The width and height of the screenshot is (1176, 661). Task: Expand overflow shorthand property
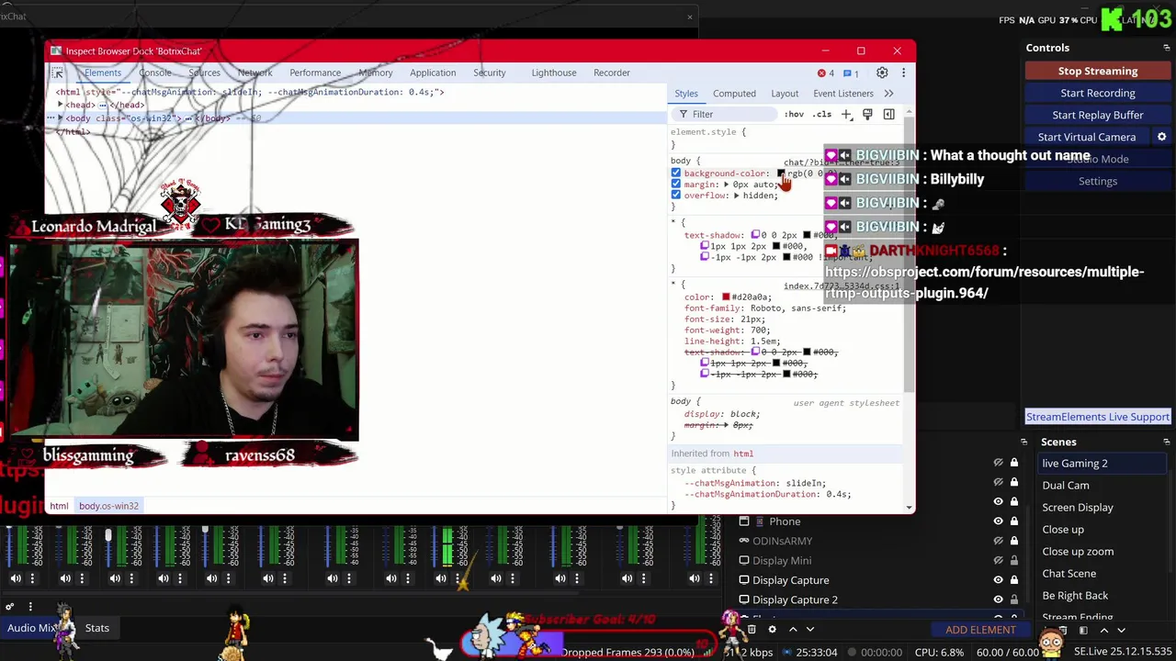pos(736,196)
